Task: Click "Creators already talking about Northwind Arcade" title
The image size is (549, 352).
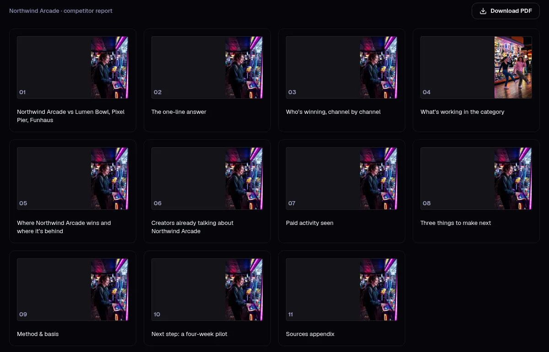Action: coord(193,227)
